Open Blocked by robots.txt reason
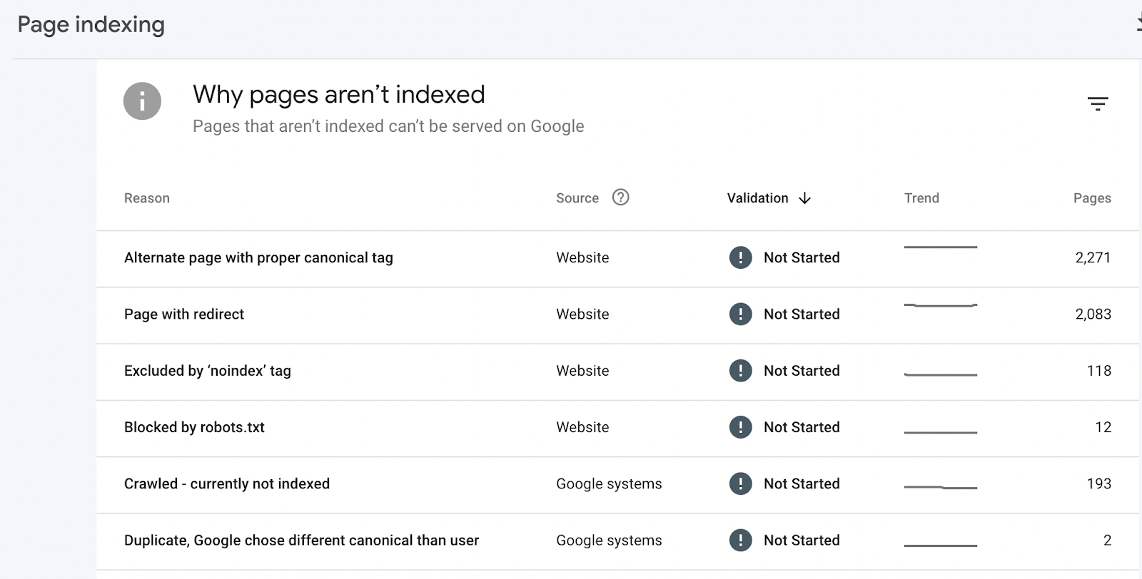 tap(194, 427)
